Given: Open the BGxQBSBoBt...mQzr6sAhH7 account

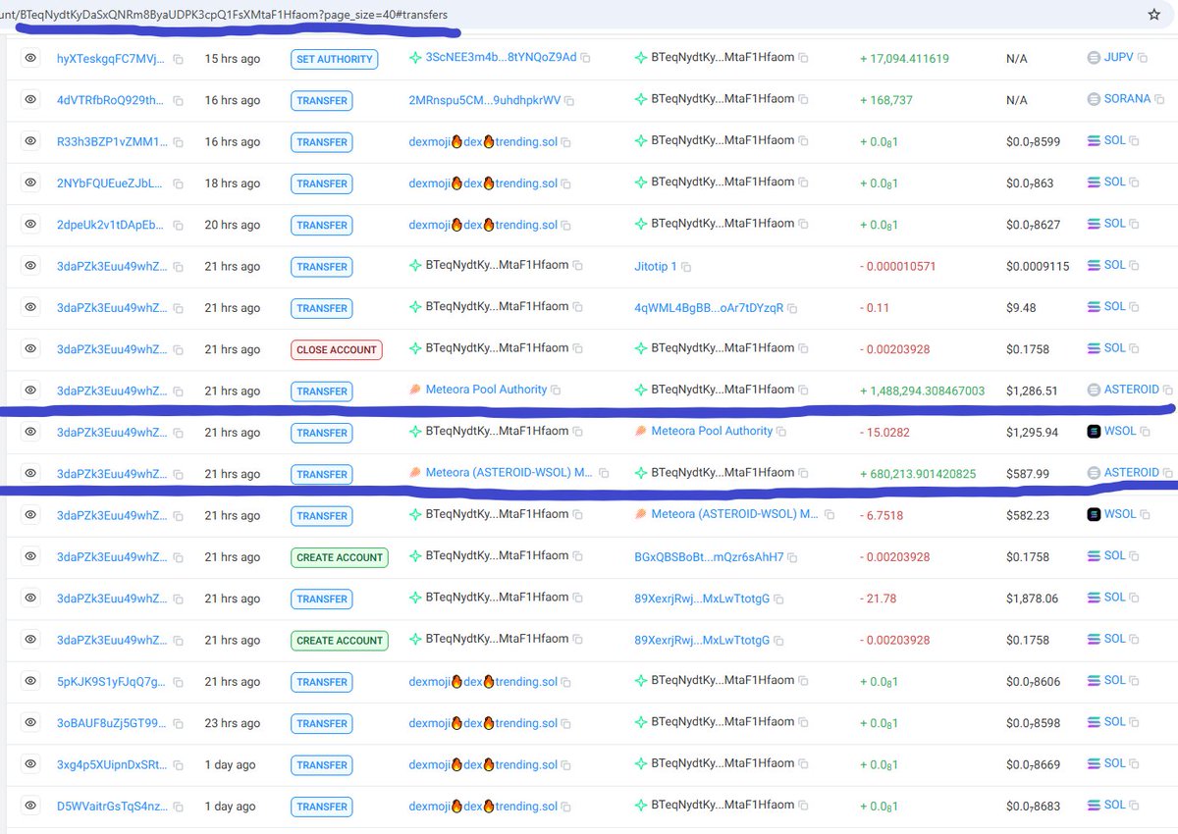Looking at the screenshot, I should point(709,556).
